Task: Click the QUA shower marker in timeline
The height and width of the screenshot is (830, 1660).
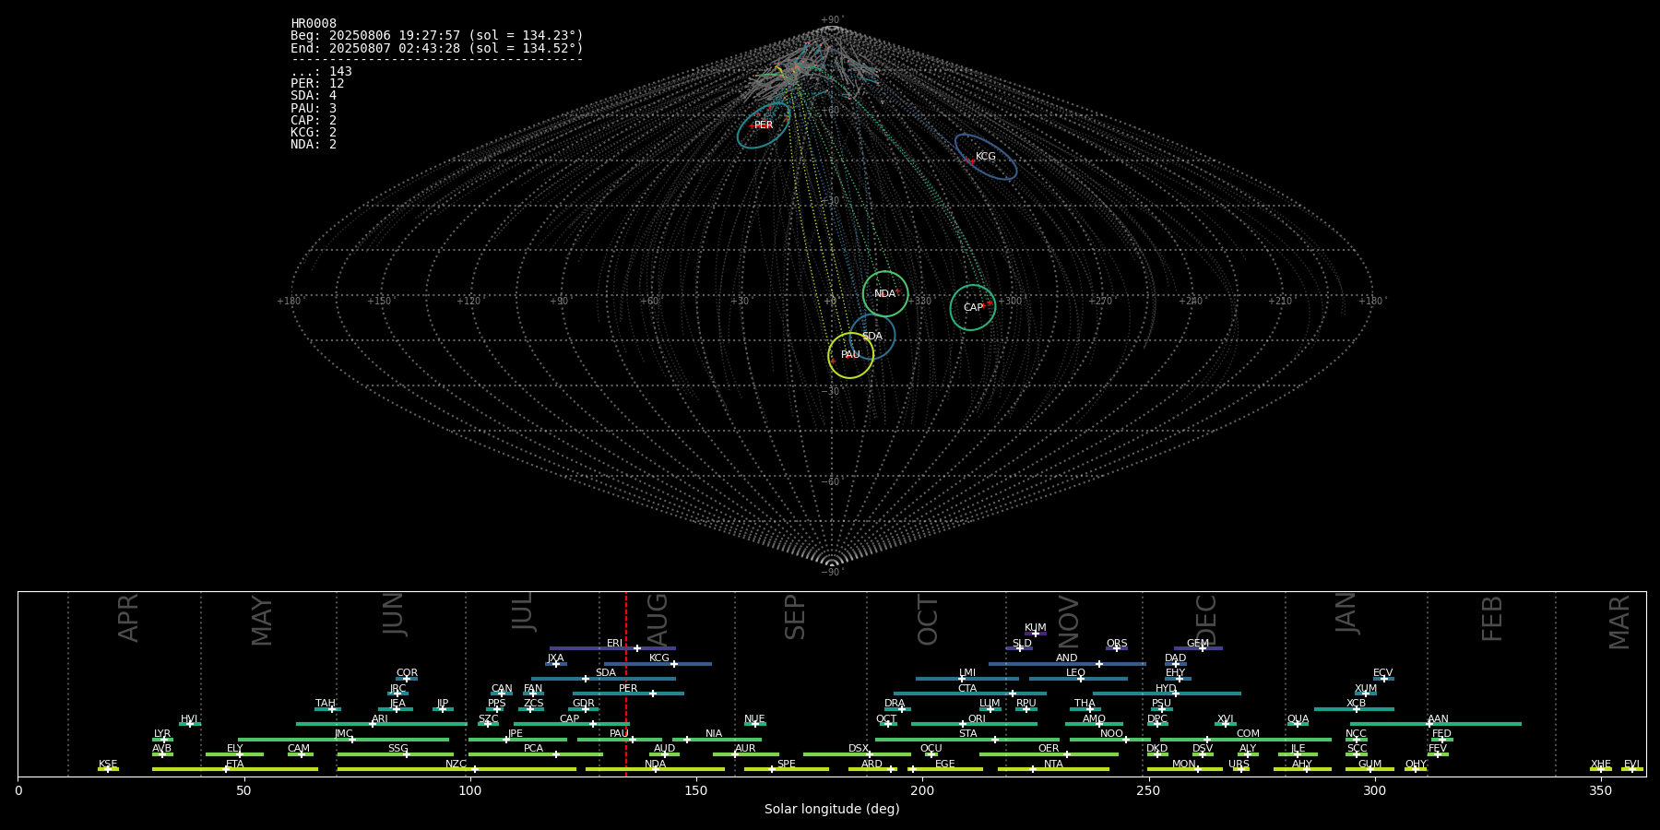Action: tap(1298, 724)
